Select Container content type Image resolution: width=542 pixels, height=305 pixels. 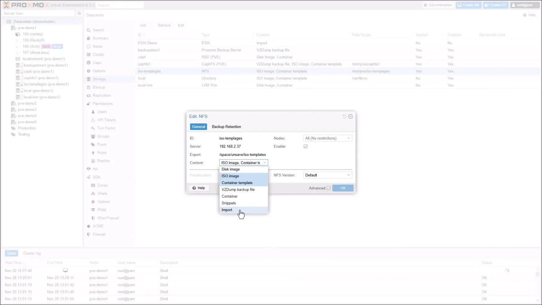244,196
